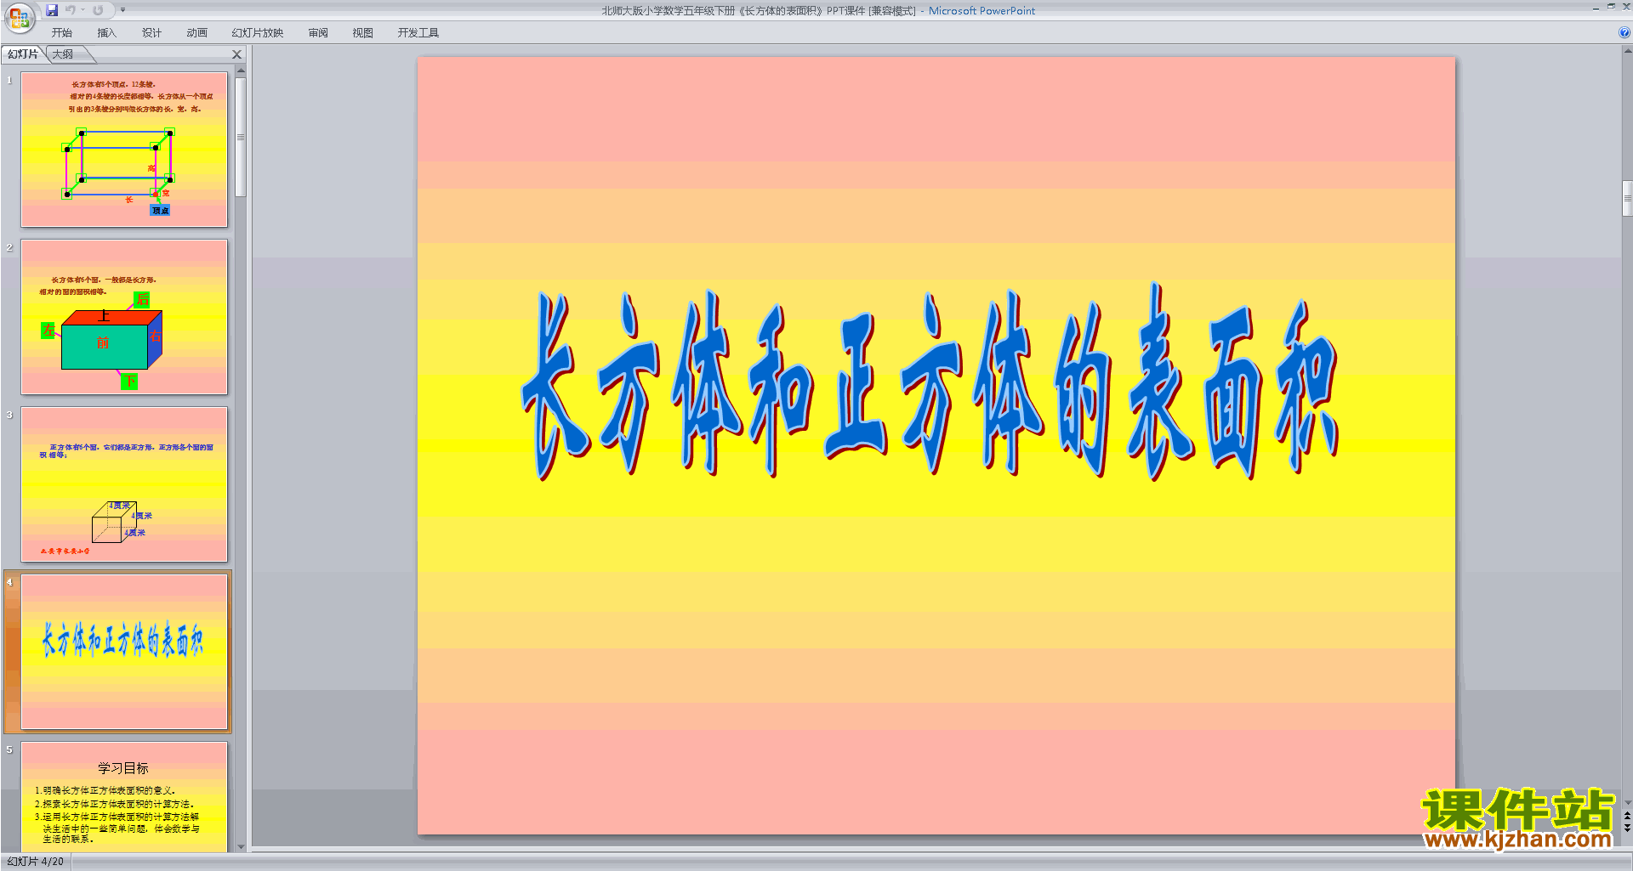Click main editor scroll up arrow
This screenshot has height=871, width=1633.
1627,50
